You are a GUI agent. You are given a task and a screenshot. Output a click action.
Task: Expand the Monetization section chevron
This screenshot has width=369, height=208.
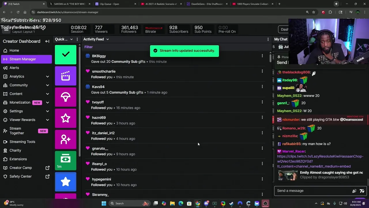[x=48, y=103]
